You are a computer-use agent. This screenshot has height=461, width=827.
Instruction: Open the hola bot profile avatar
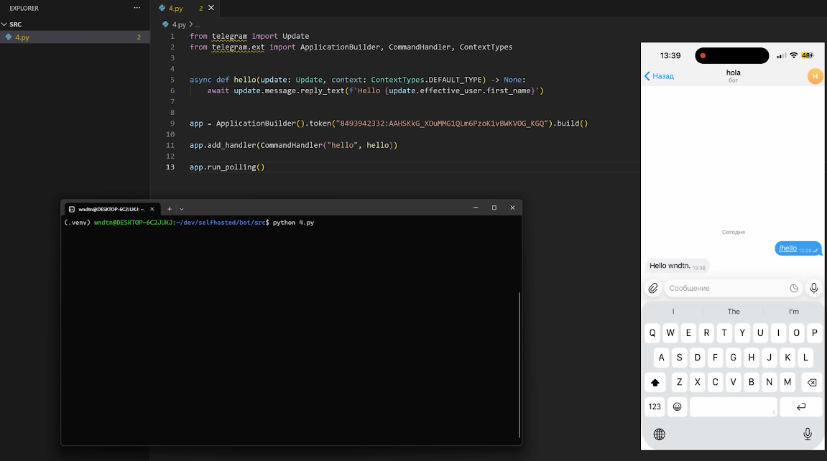pyautogui.click(x=815, y=76)
